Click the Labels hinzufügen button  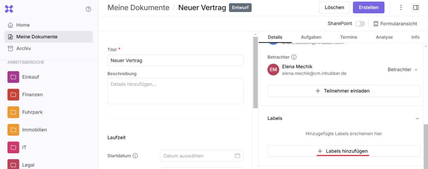343,151
